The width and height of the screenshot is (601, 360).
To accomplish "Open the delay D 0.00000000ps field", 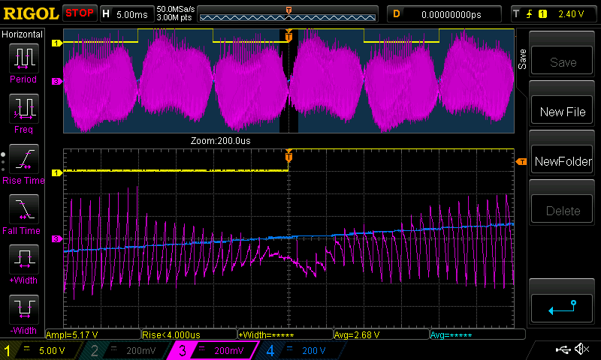I will [x=443, y=13].
